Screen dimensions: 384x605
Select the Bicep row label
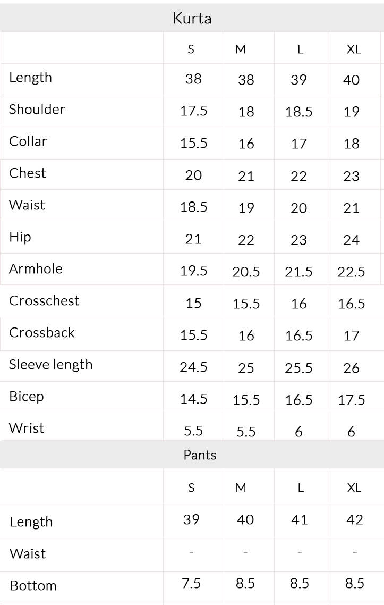coord(27,397)
